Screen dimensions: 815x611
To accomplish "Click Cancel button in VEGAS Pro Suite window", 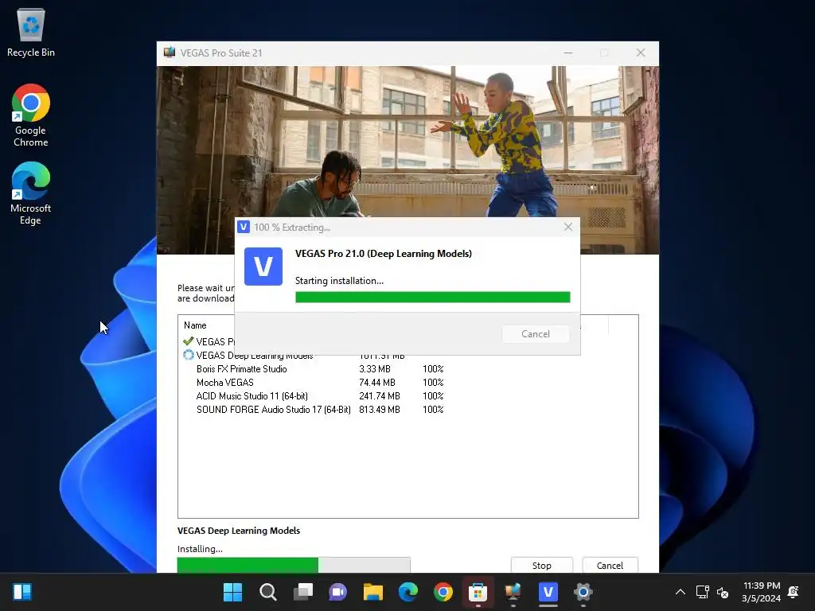I will tap(610, 566).
